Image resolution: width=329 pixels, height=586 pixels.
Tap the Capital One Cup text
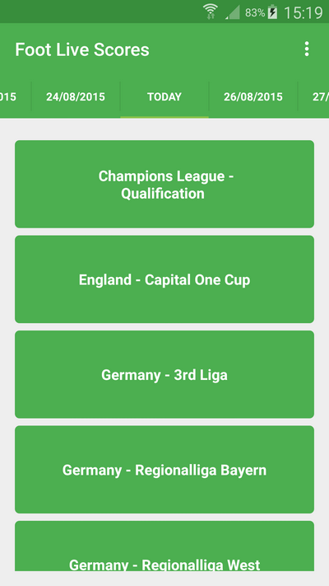pyautogui.click(x=197, y=280)
